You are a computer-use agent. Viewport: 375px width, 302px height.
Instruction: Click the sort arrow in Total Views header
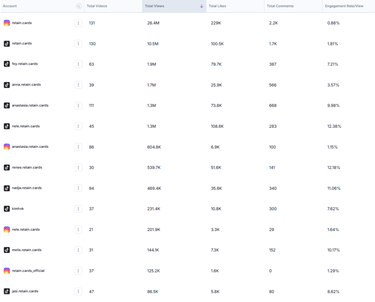point(201,6)
